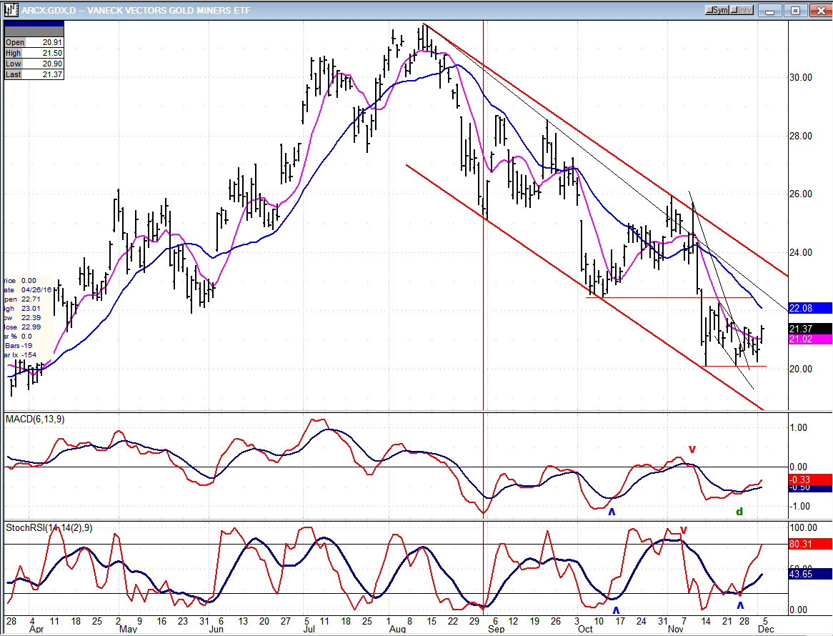833x636 pixels.
Task: Click the blue 22.08 moving average tag
Action: point(810,308)
